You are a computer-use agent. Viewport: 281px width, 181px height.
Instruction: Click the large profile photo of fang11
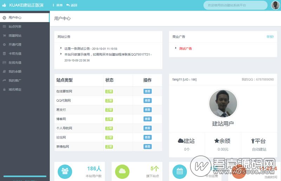tap(223, 104)
